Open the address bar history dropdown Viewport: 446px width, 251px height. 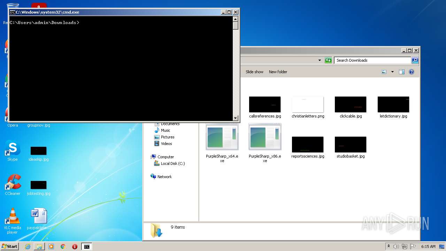[320, 60]
